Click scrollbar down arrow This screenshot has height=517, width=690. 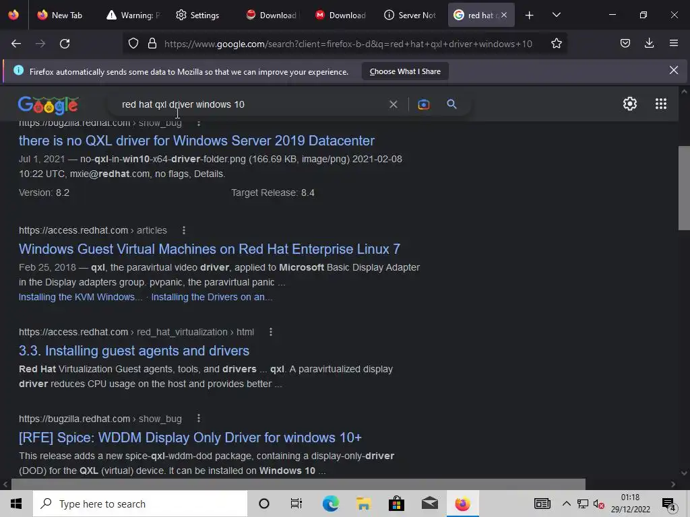684,473
